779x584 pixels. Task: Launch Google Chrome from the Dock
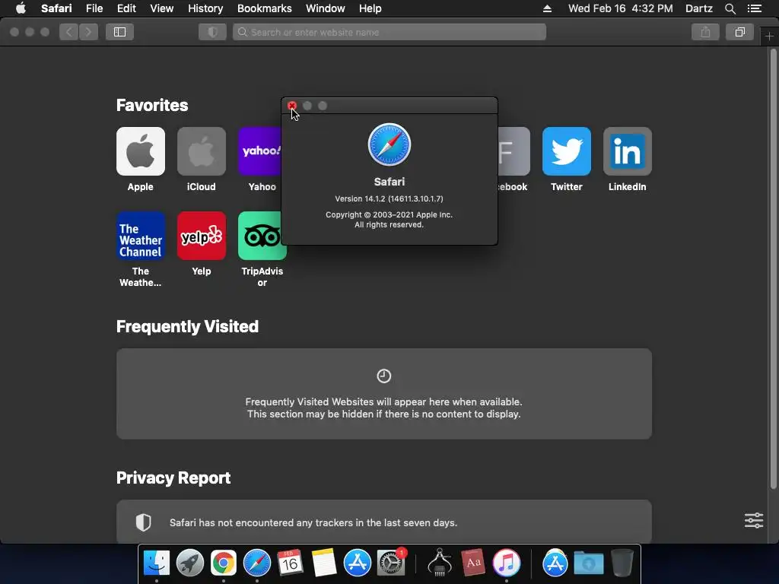(x=224, y=563)
